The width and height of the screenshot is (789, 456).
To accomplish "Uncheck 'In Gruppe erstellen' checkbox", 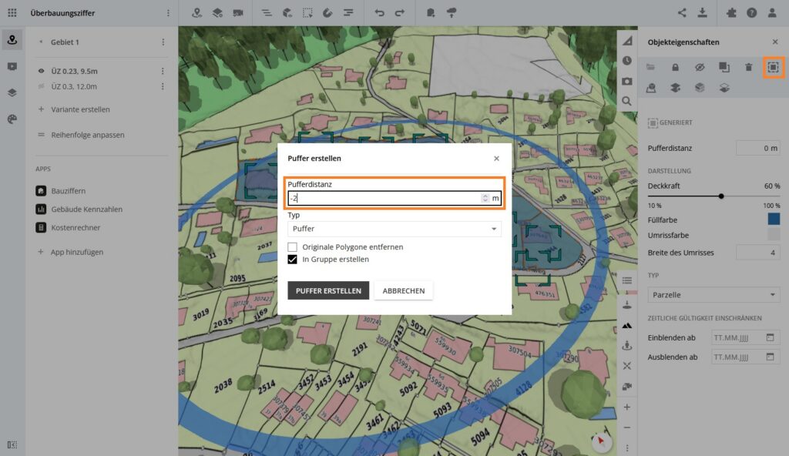I will [293, 260].
